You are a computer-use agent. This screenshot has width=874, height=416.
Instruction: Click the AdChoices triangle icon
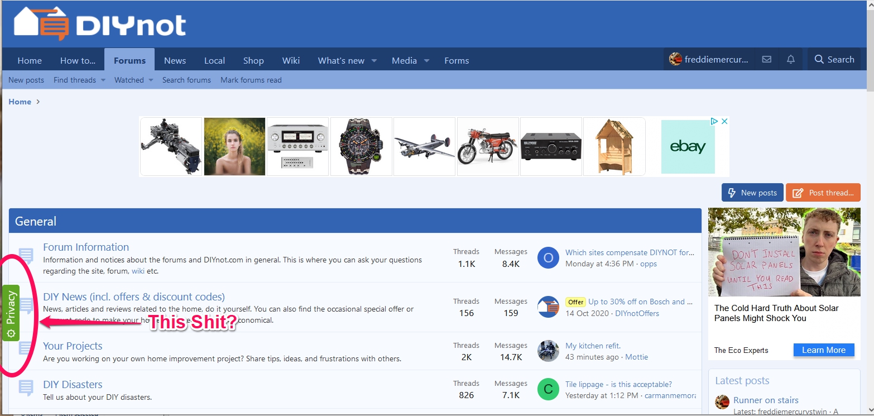tap(714, 121)
